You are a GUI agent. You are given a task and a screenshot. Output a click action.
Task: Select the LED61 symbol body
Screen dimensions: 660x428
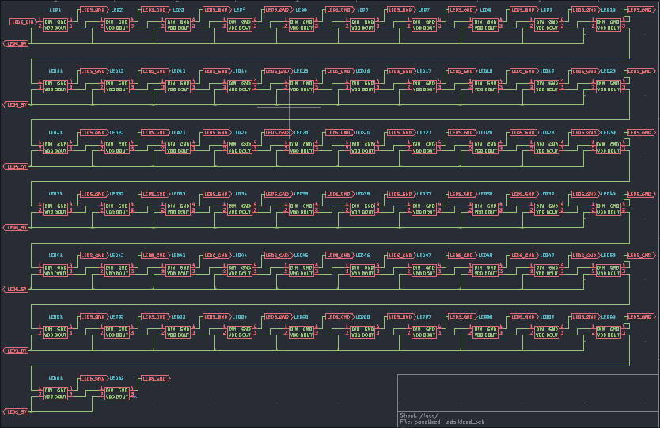[55, 393]
